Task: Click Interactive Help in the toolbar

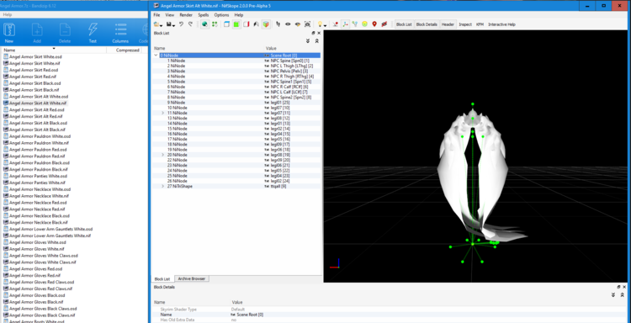Action: pos(501,24)
